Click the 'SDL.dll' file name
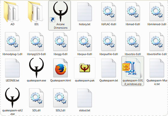Screen dimensions: 168x116 (36, 110)
